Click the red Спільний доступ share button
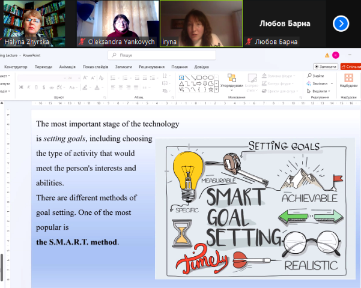The width and height of the screenshot is (361, 288). click(352, 67)
